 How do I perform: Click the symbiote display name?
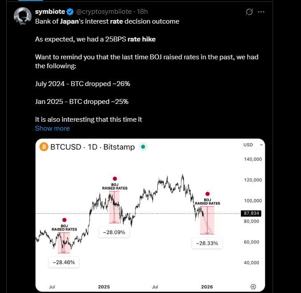coord(50,12)
